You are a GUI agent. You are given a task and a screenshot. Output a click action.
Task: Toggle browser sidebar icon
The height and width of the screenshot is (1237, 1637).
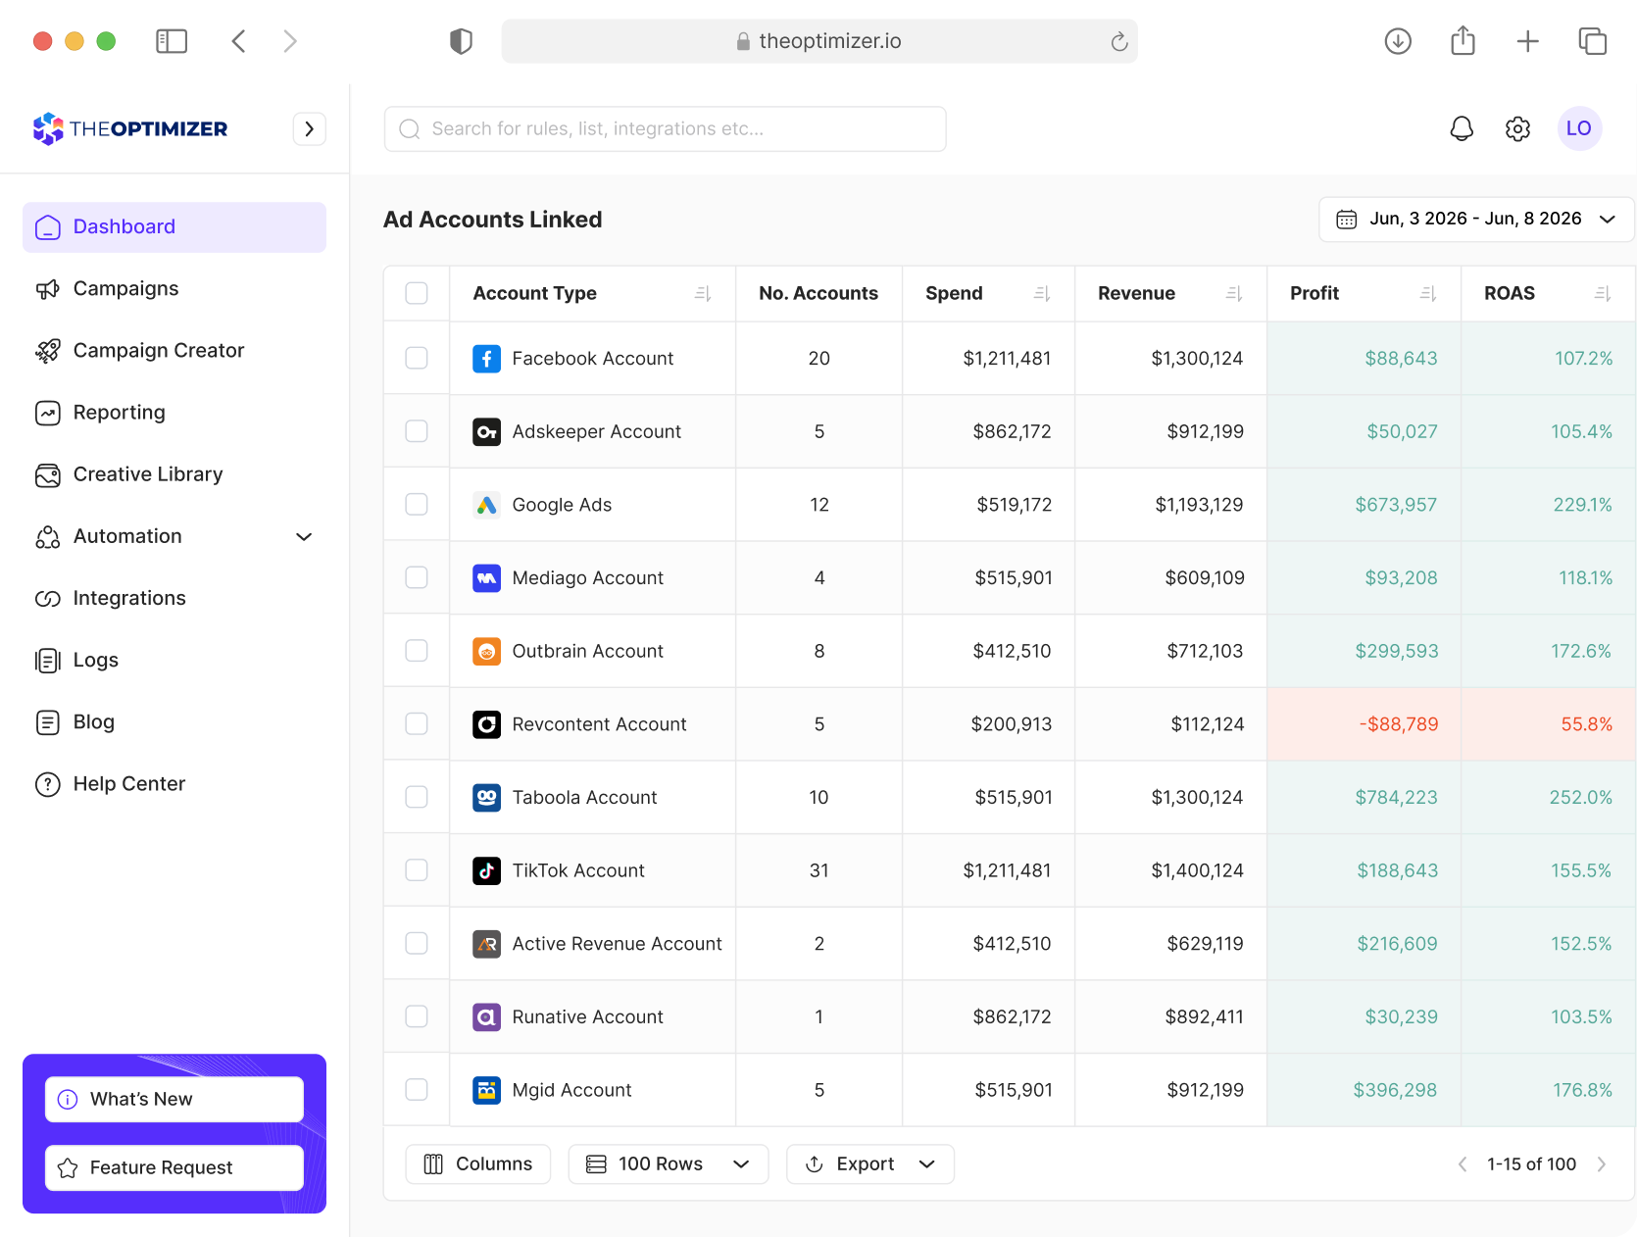(x=172, y=41)
